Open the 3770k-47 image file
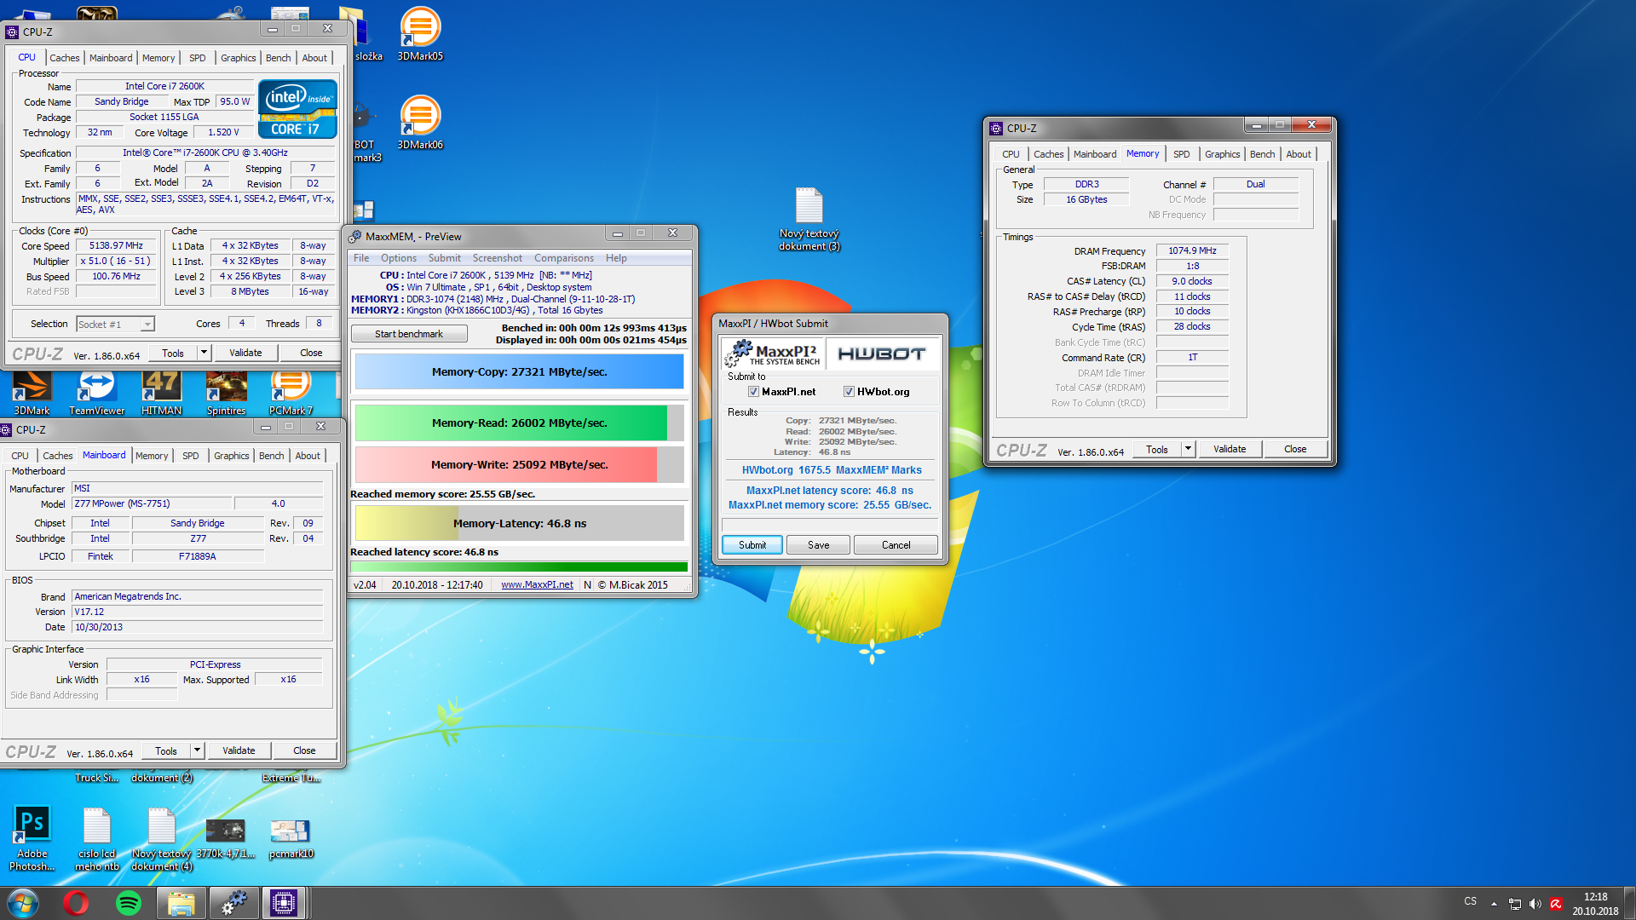 click(226, 838)
